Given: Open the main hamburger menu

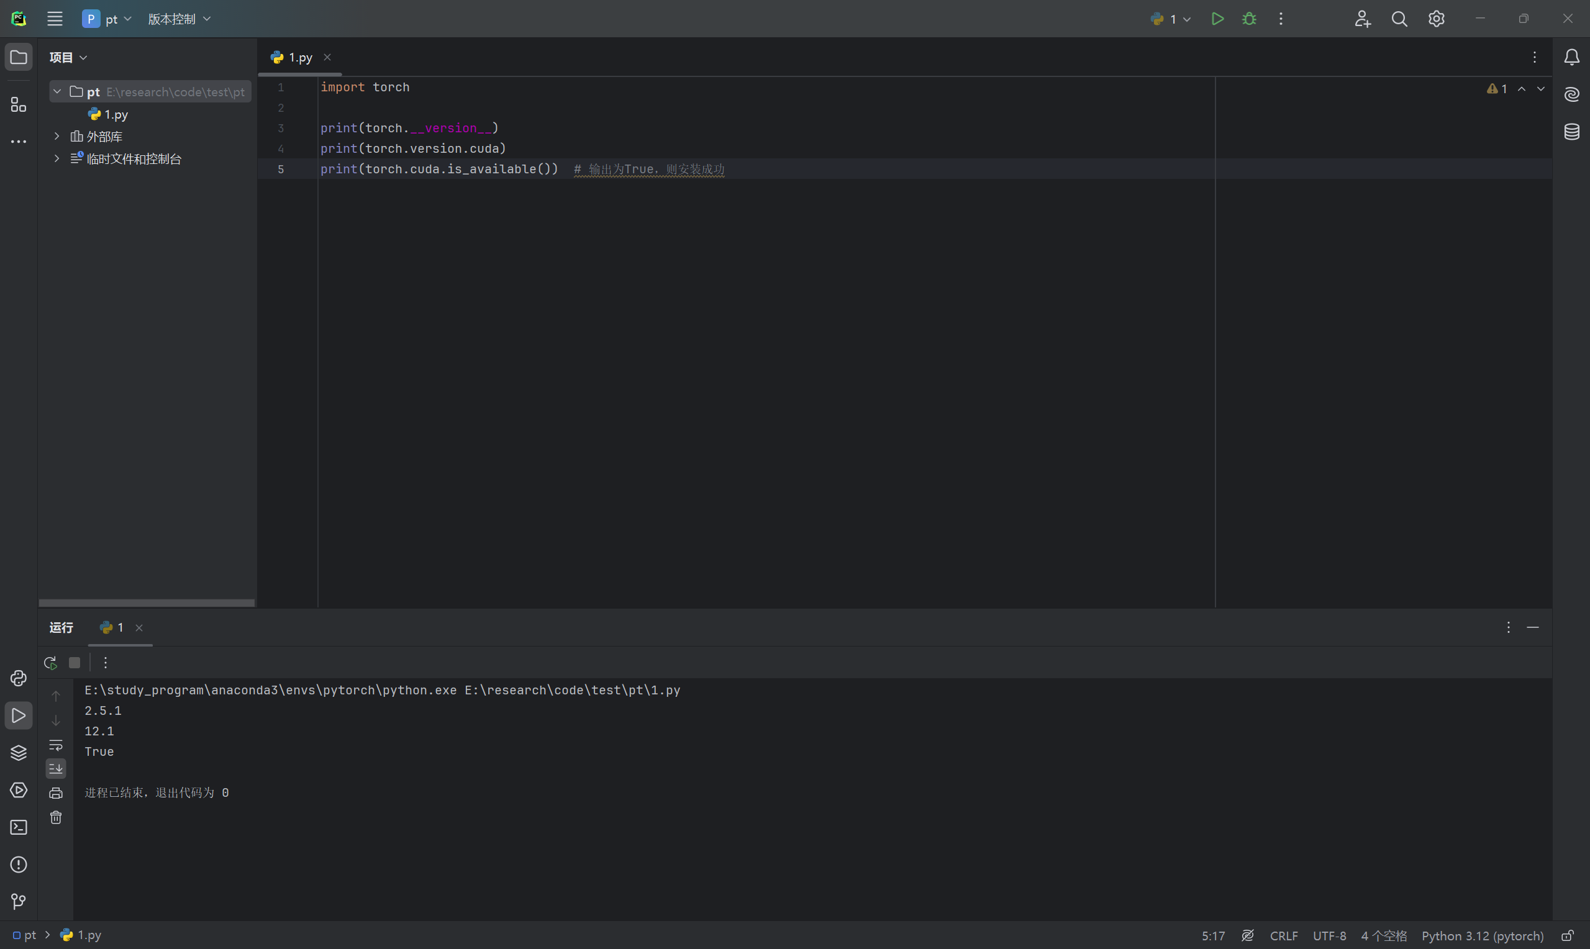Looking at the screenshot, I should click(55, 19).
